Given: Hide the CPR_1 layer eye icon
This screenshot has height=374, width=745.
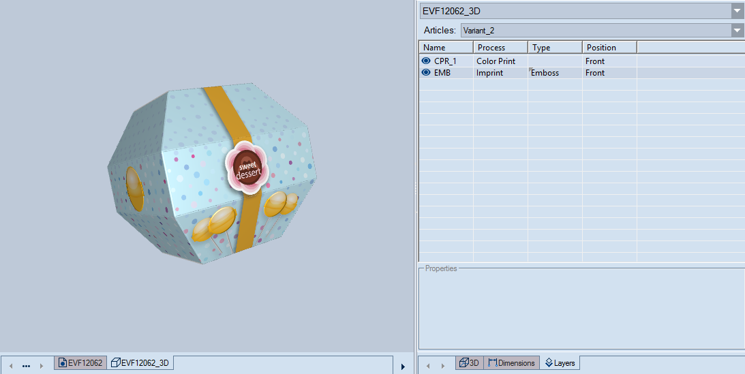Looking at the screenshot, I should pos(426,61).
